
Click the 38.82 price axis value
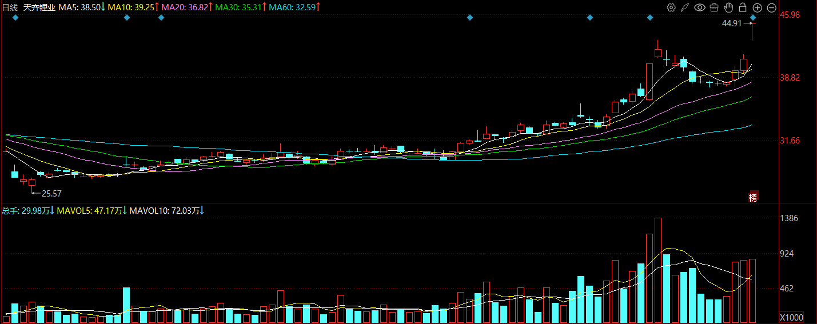click(790, 78)
